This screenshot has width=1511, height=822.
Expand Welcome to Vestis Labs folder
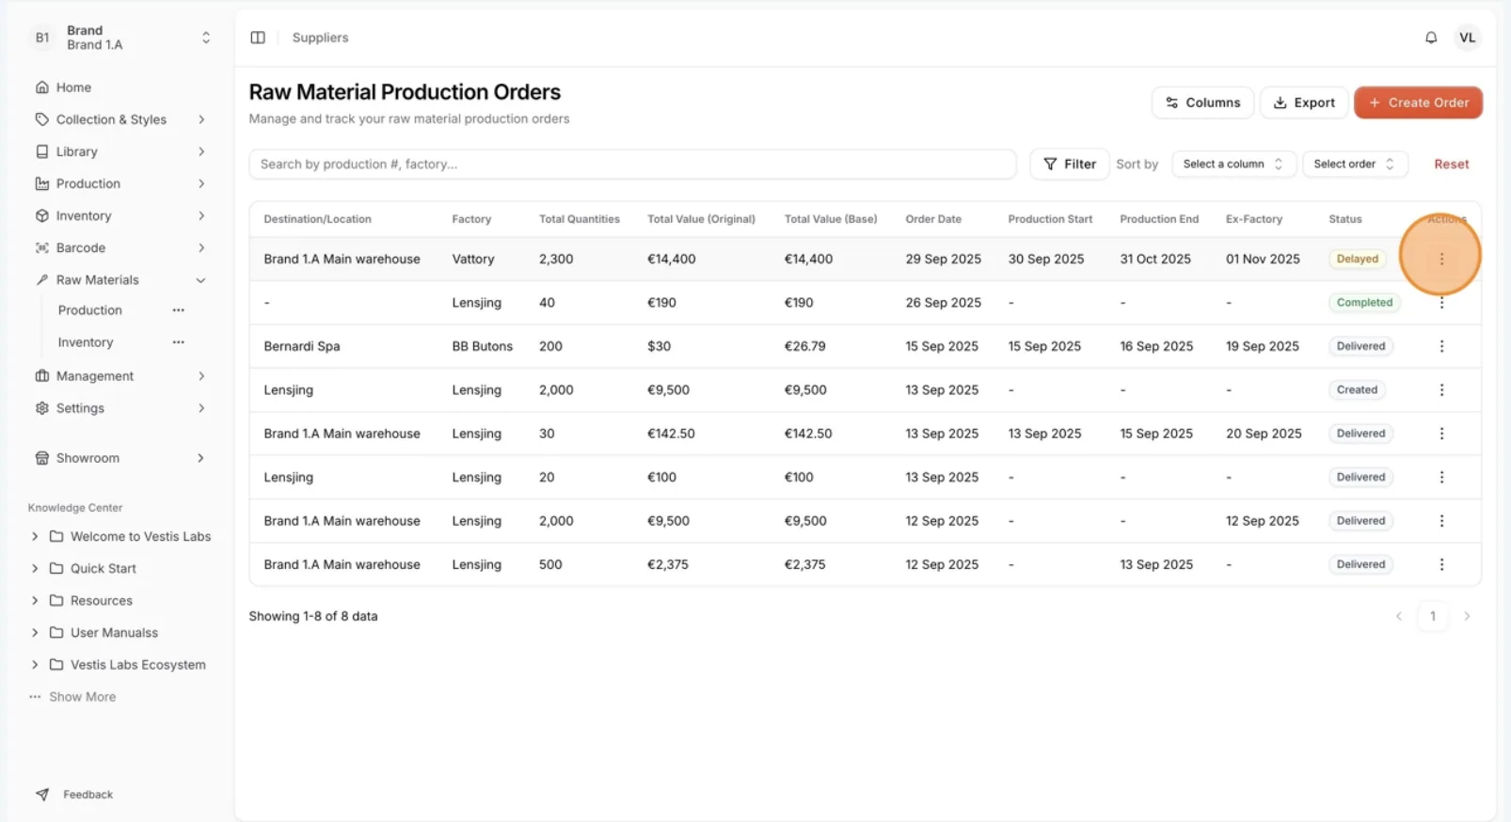tap(35, 536)
